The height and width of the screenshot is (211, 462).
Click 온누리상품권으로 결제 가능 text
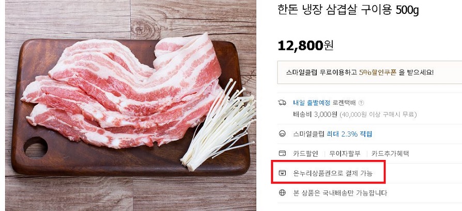tap(333, 173)
